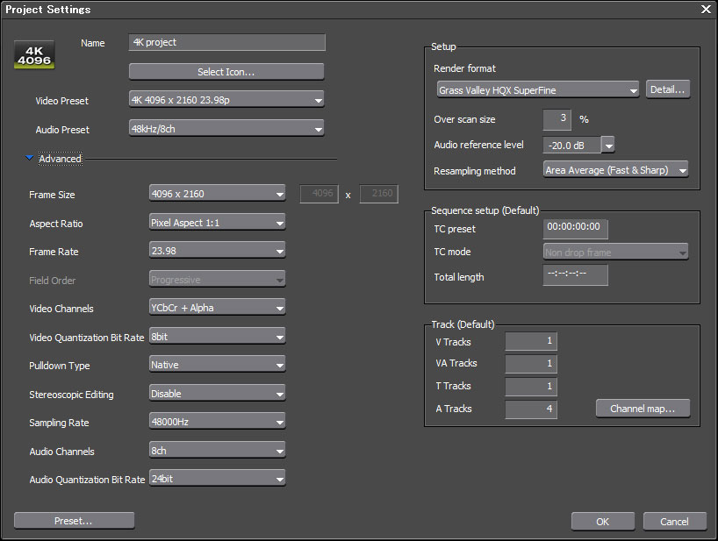Collapse the Advanced section triangle
This screenshot has width=718, height=541.
[29, 159]
